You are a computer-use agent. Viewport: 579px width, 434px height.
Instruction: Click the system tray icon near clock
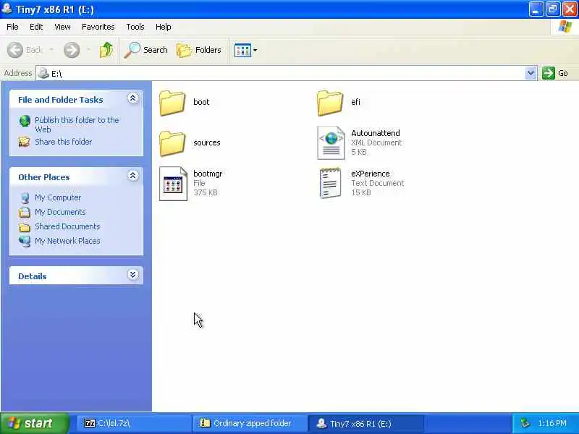[x=525, y=423]
